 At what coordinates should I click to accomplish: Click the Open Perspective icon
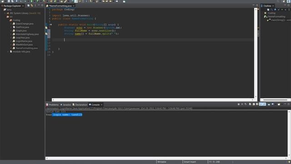click(284, 1)
